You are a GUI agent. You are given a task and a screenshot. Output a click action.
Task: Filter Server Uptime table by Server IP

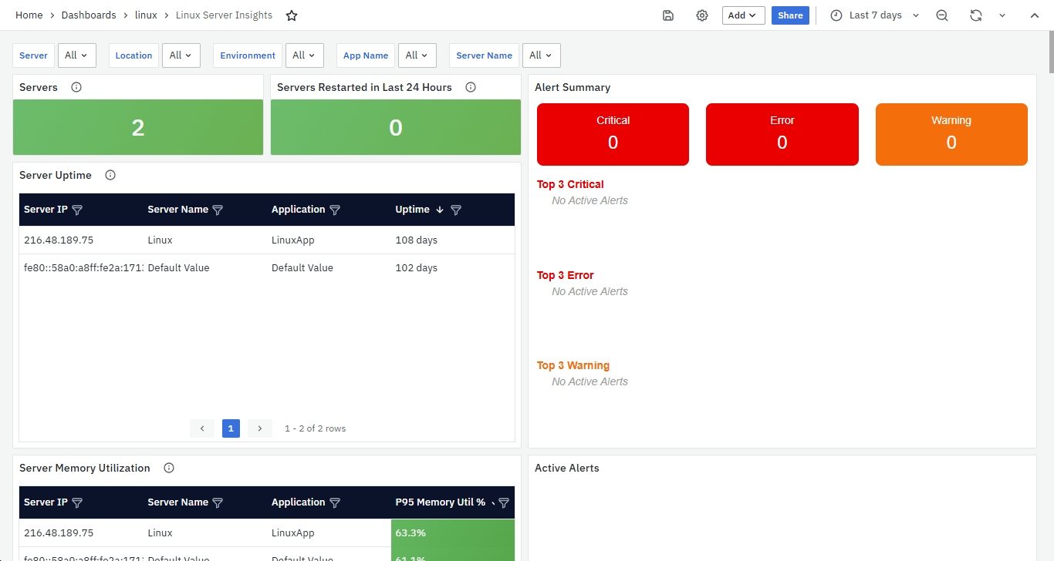[x=77, y=210]
